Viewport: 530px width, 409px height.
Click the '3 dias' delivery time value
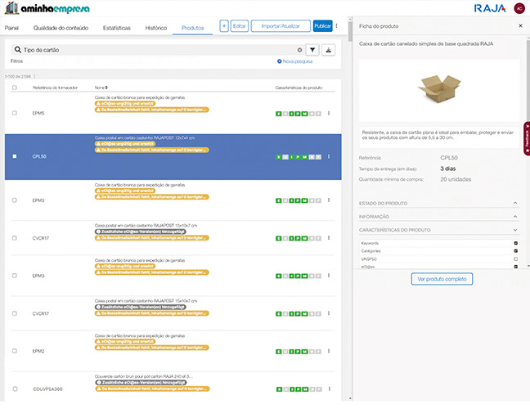448,169
